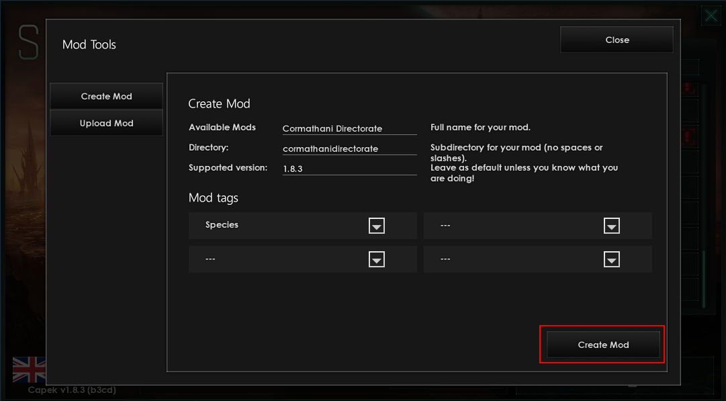
Task: Click the Directory text field
Action: coord(349,148)
